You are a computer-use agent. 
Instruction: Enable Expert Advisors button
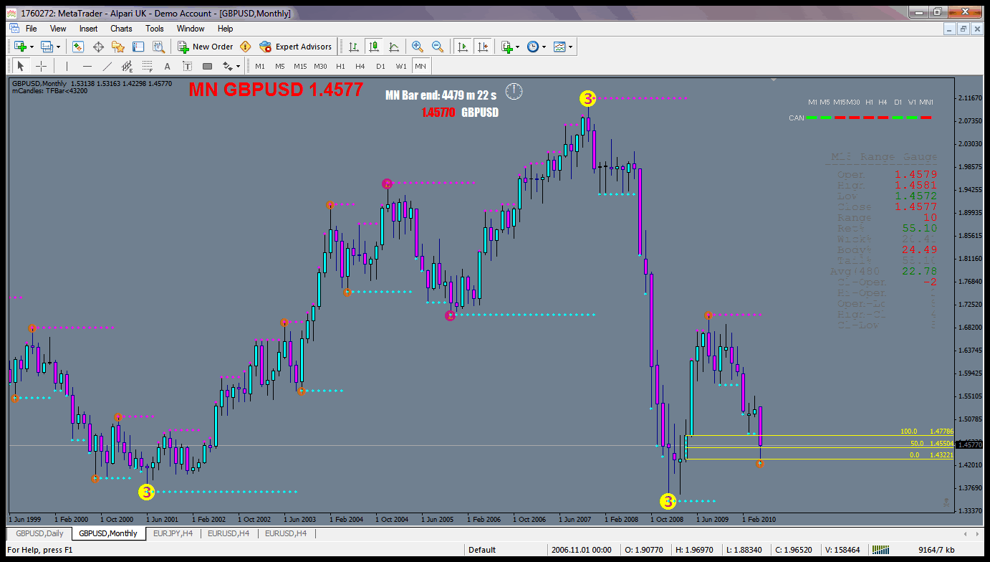(296, 47)
